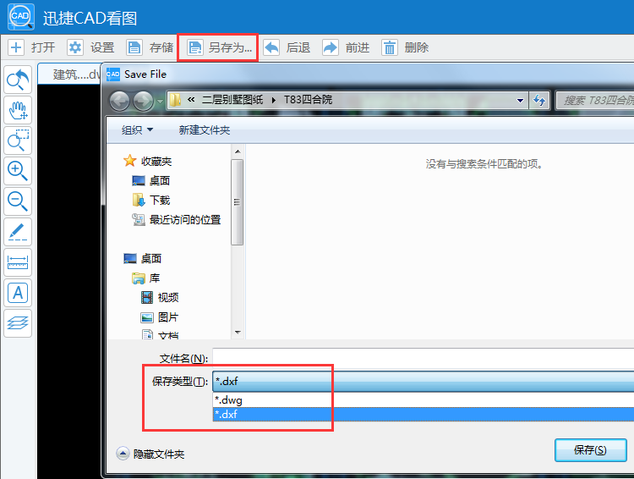Choose 另存为... save-as toolbar item

click(x=219, y=47)
